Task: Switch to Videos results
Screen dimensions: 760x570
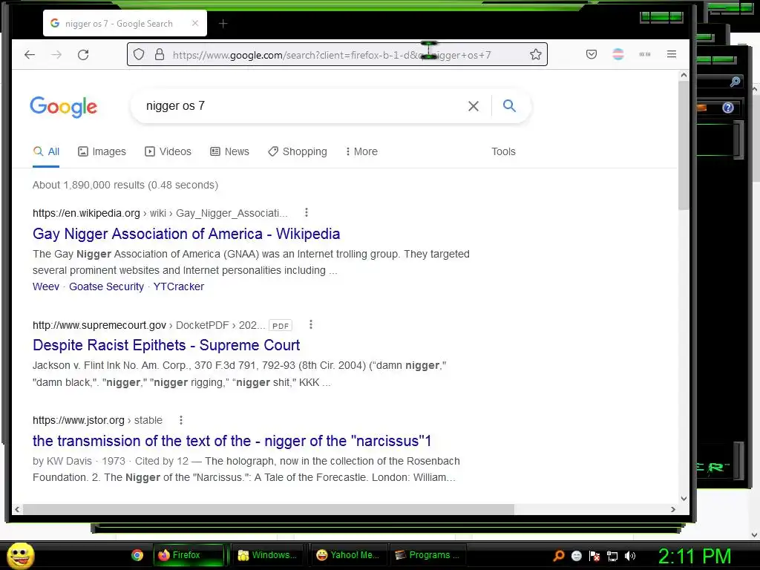Action: (168, 151)
